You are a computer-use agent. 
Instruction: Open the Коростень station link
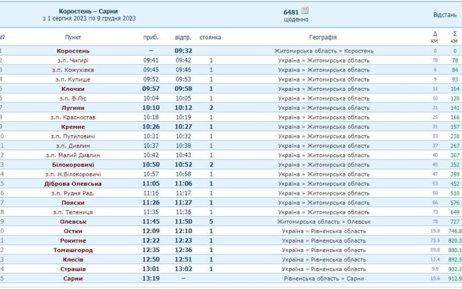73,51
